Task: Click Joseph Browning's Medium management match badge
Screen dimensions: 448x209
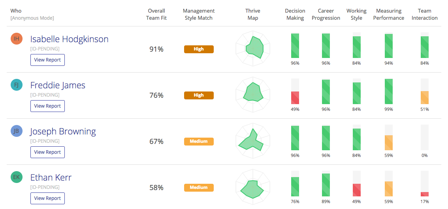Action: tap(199, 142)
